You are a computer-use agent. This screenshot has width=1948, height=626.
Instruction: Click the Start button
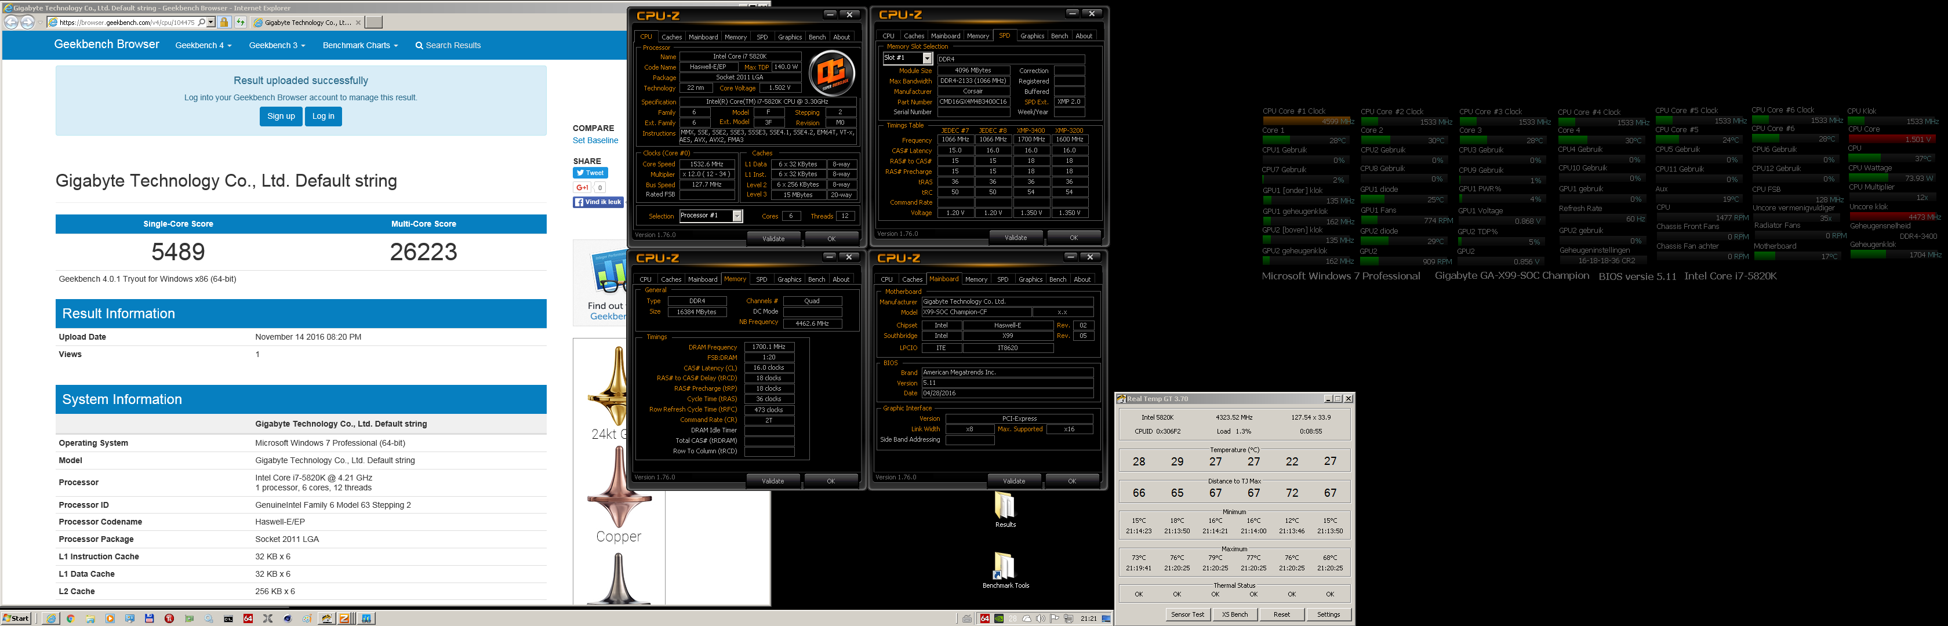[x=16, y=618]
